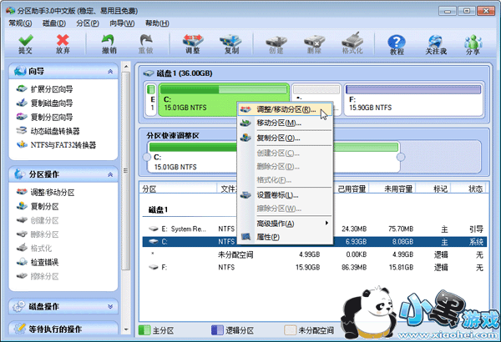Image resolution: width=501 pixels, height=342 pixels.
Task: Open NTFS与FAT32转换器 in the sidebar
Action: (56, 145)
